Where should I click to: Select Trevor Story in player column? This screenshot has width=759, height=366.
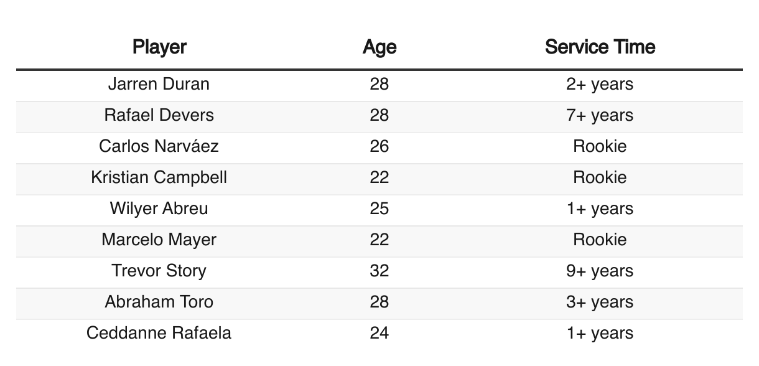(x=159, y=271)
